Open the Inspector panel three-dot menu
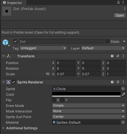 [x=123, y=2]
